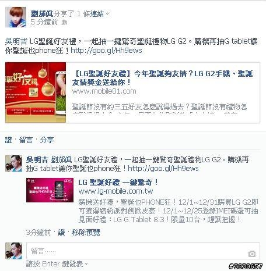Screen dimensions: 266x271
Task: Open the 吳明吉 commenter name link
Action: click(x=37, y=160)
